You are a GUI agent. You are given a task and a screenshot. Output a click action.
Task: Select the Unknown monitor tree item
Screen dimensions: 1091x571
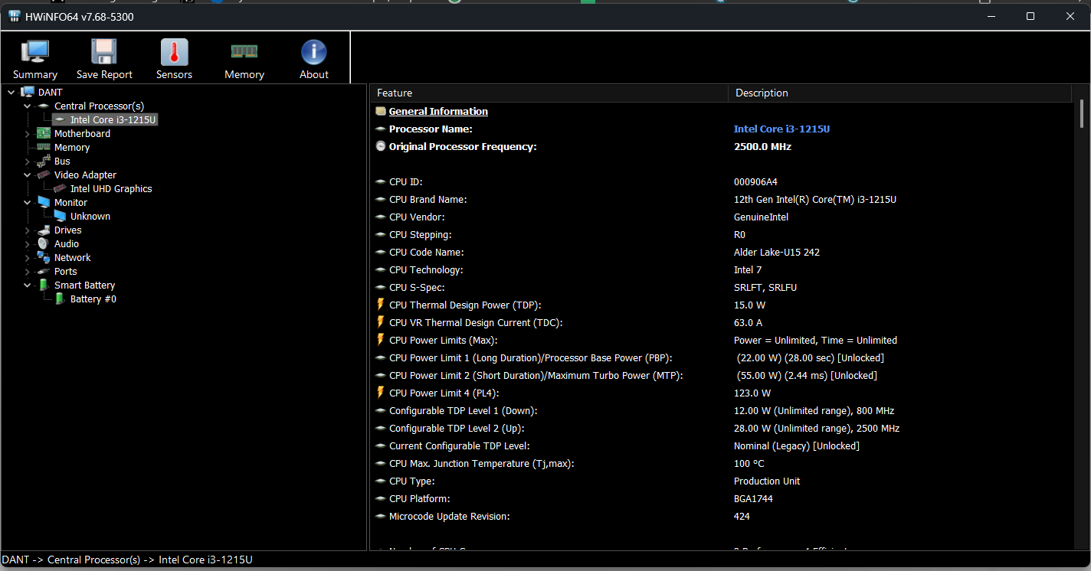90,217
